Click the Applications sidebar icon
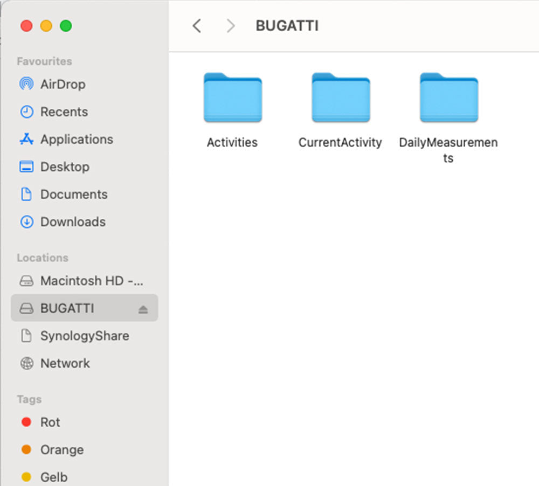The image size is (539, 486). tap(26, 140)
